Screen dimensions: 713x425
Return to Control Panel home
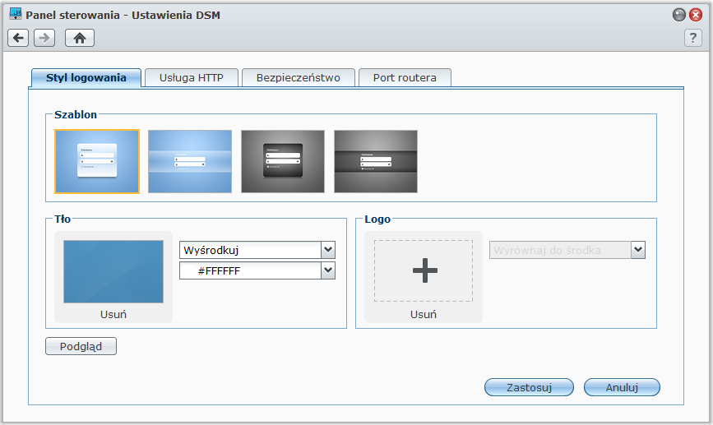pyautogui.click(x=80, y=38)
